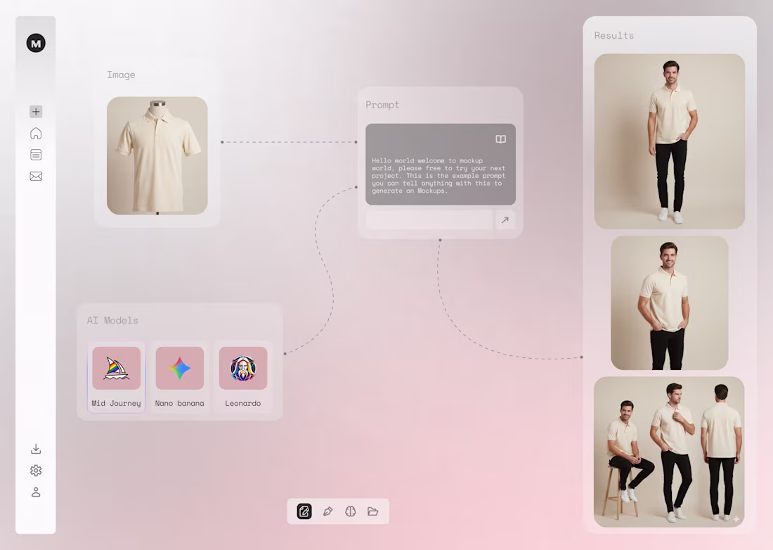Submit prompt with the arrow button
This screenshot has width=773, height=550.
point(505,220)
